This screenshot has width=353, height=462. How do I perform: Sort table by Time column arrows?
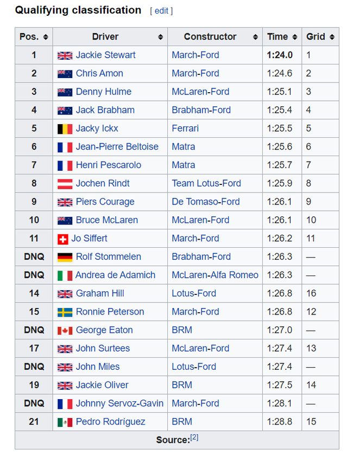click(x=295, y=37)
